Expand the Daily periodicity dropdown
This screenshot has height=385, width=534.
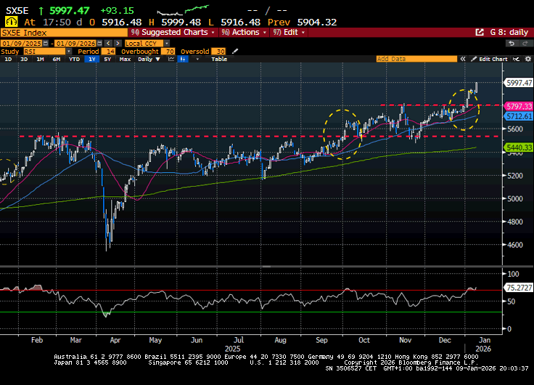coord(147,59)
